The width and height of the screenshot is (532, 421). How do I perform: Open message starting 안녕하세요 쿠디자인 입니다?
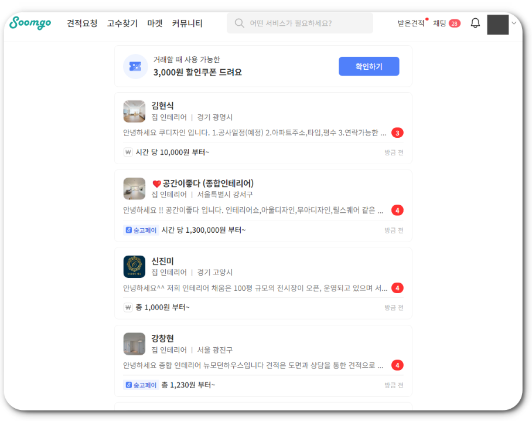254,133
